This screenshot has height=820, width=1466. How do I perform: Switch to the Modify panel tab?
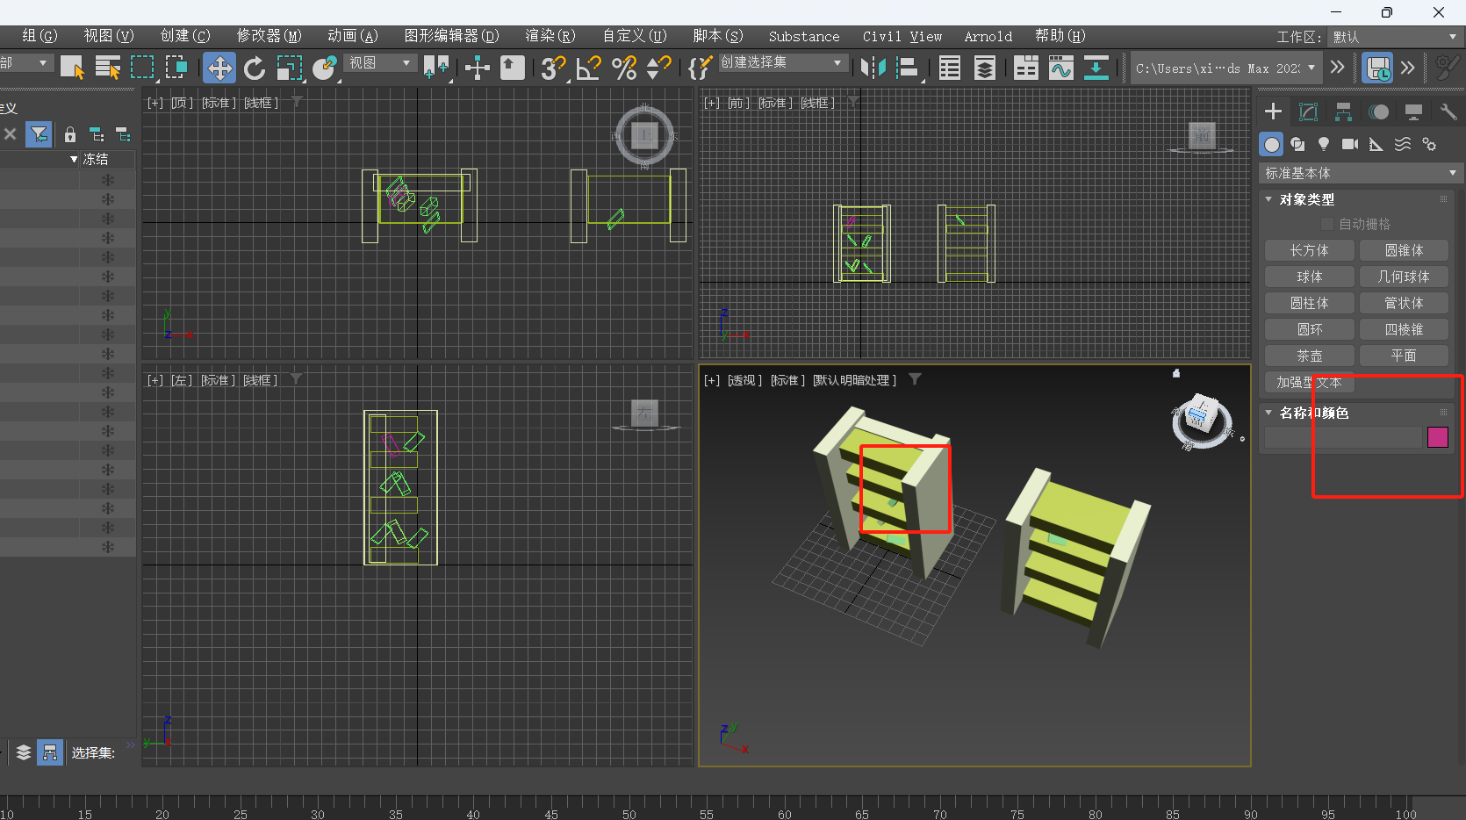point(1308,111)
